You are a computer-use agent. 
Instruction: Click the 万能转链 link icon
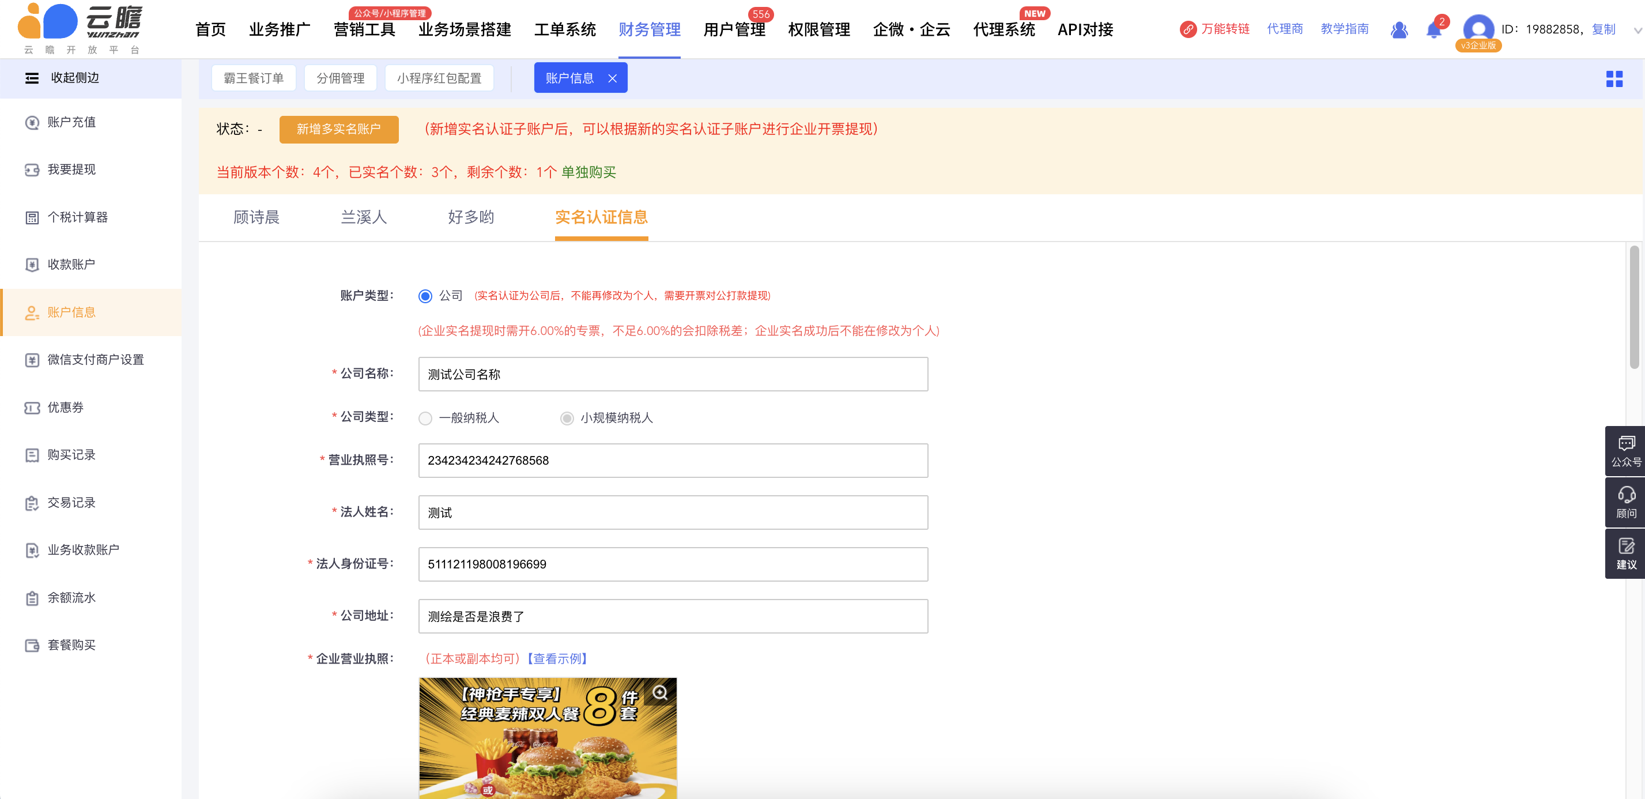1188,29
